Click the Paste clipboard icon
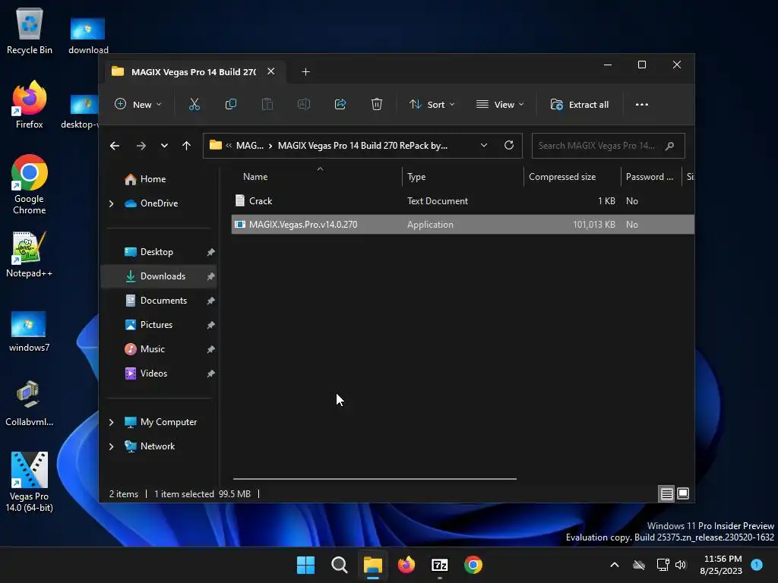 pos(267,105)
